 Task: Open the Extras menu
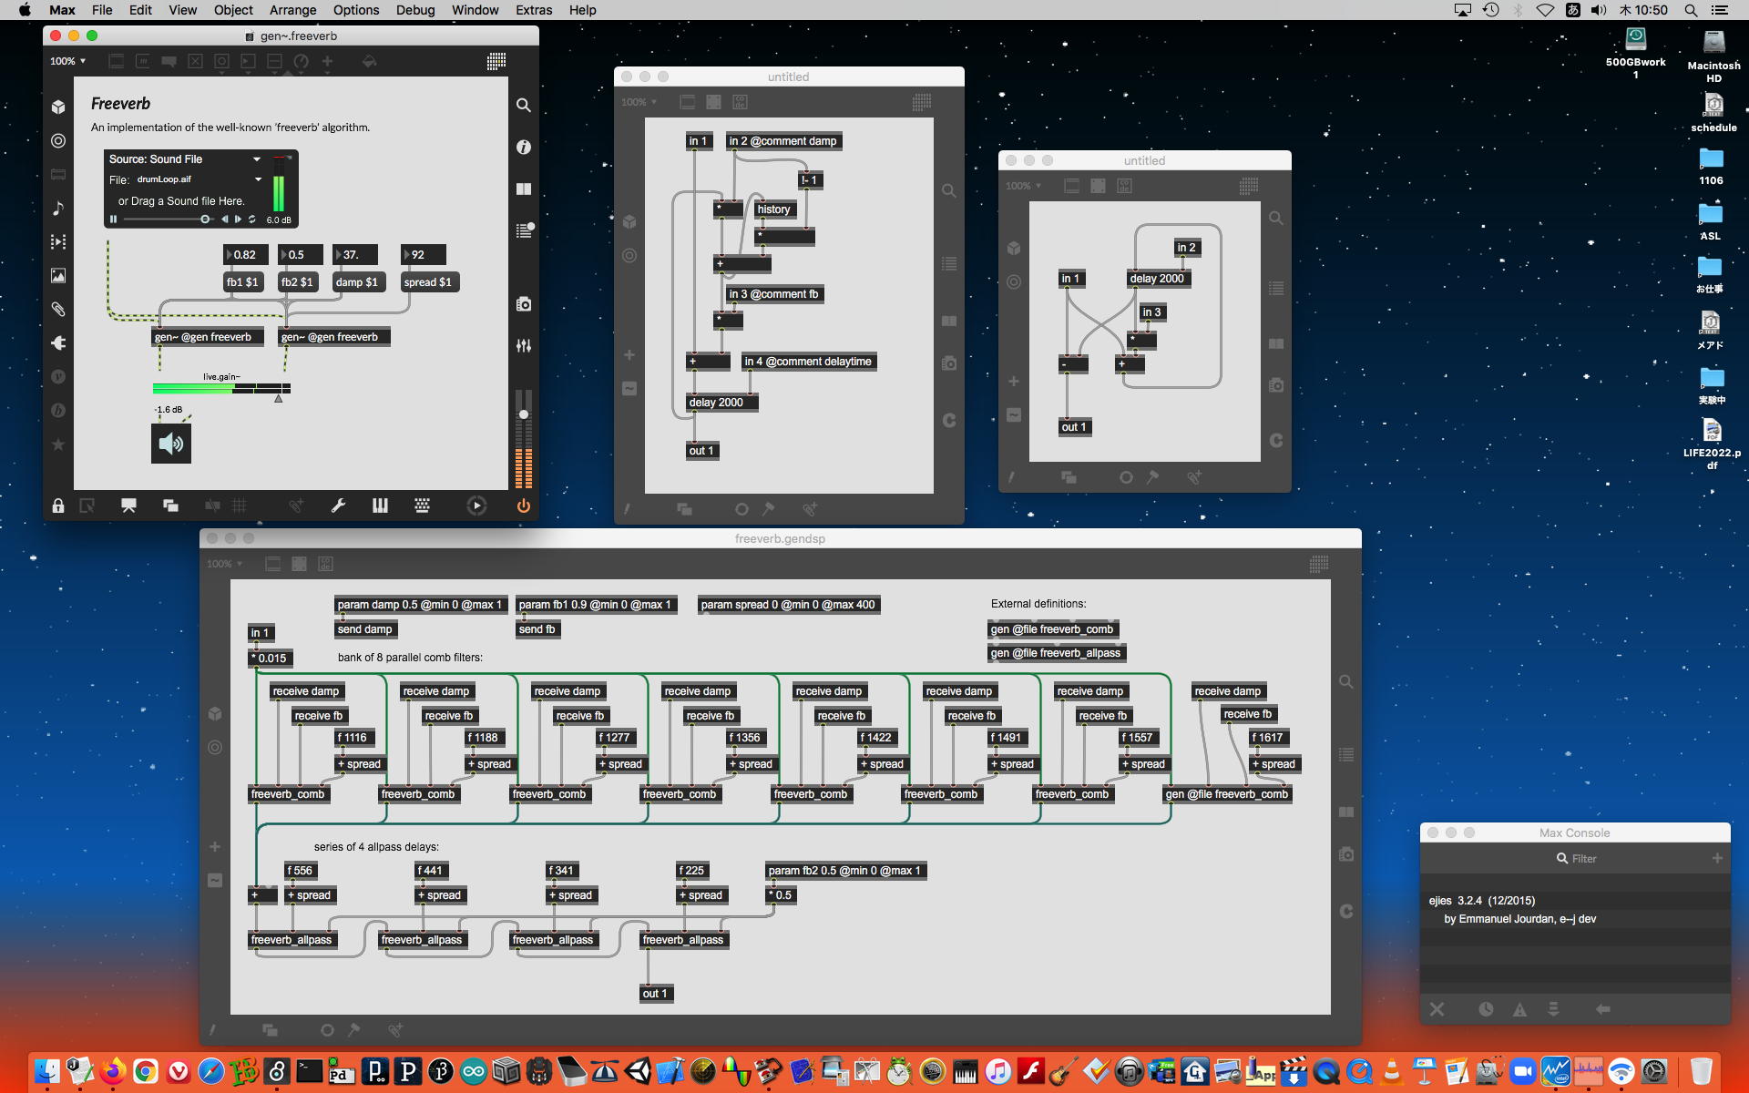click(533, 10)
